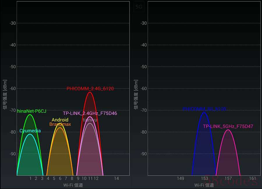Image resolution: width=262 pixels, height=189 pixels.
Task: Click the blue PHICOMM 5G network label
Action: (204, 109)
